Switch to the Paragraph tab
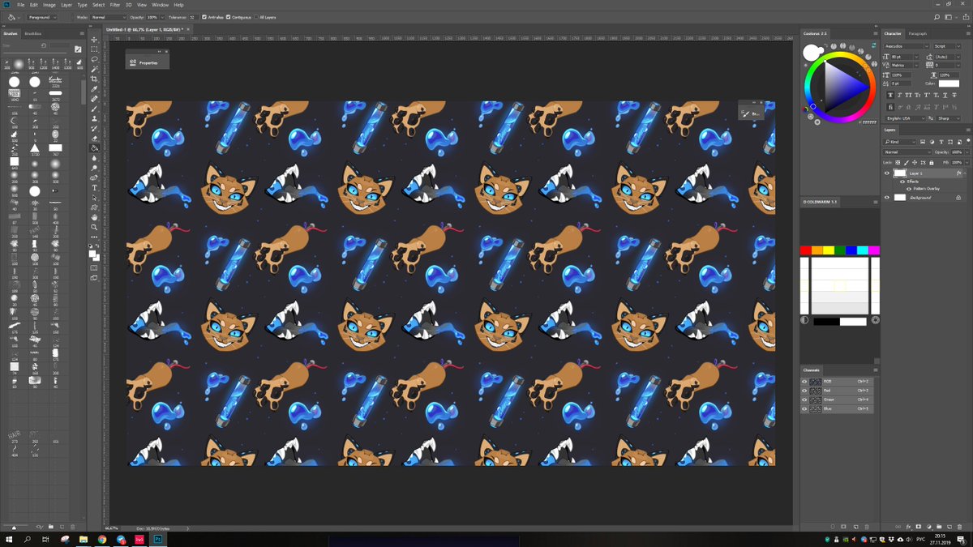973x547 pixels. [917, 33]
